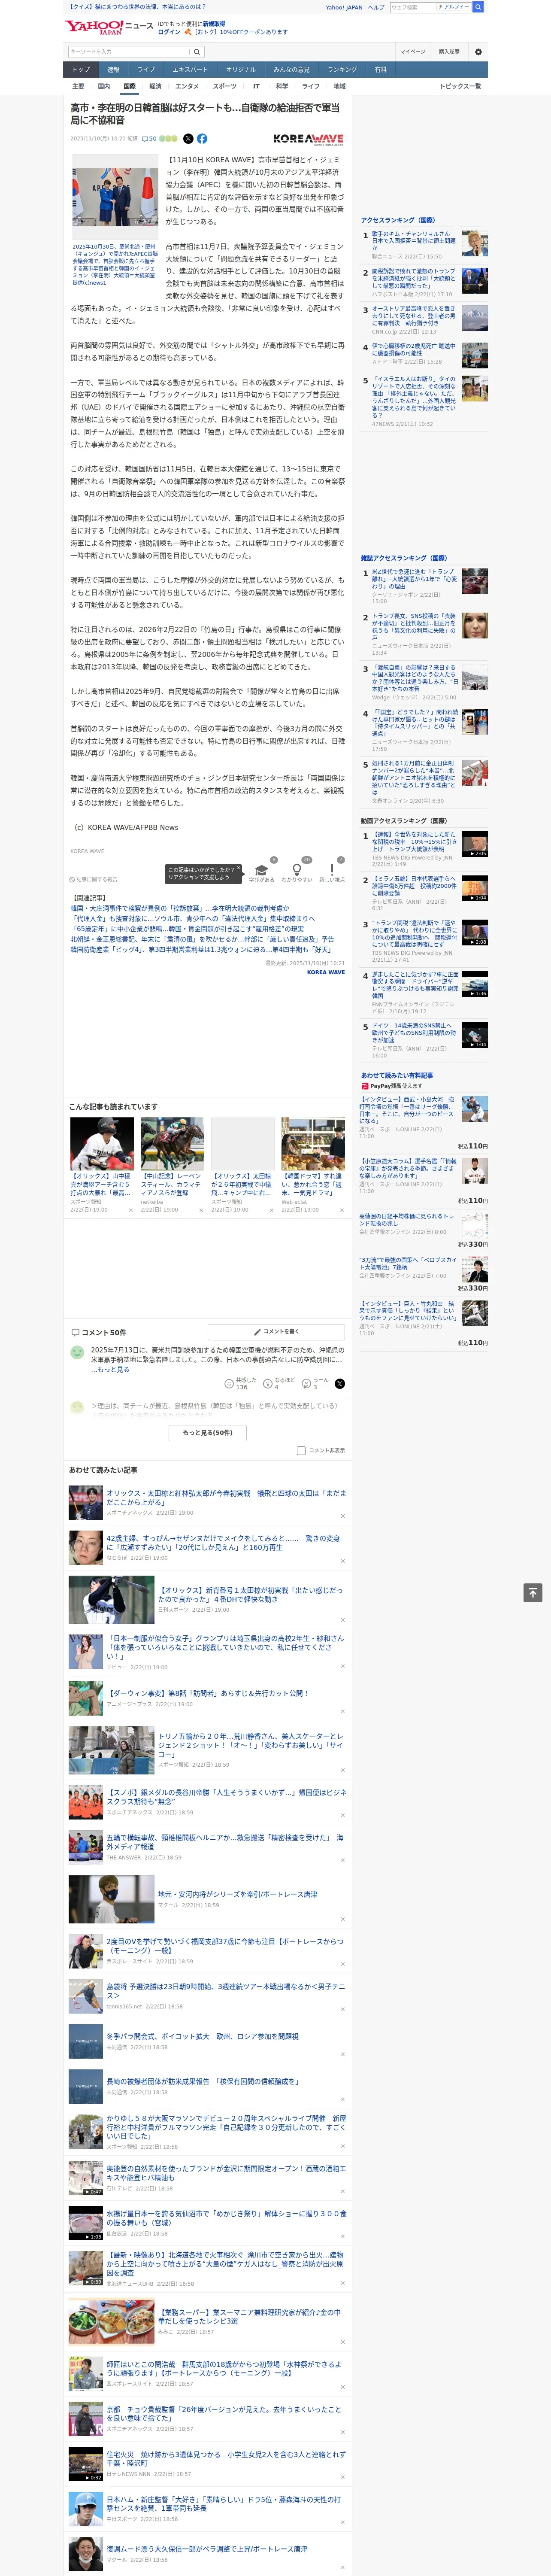
Task: Open the horse racing recommended thumbnail
Action: click(x=172, y=1144)
